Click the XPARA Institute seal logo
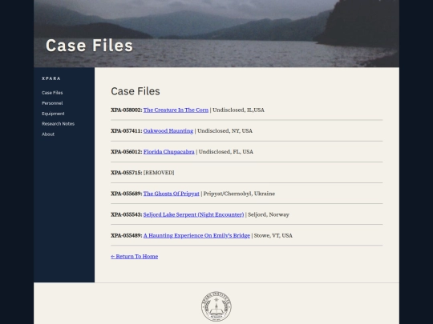Image resolution: width=433 pixels, height=324 pixels. click(216, 306)
